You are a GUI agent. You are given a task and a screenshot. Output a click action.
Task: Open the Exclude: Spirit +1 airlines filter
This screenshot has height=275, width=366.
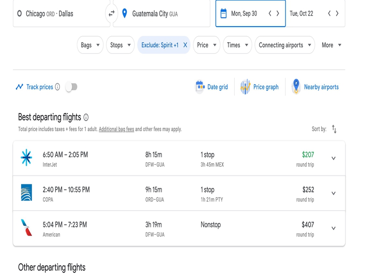click(160, 45)
